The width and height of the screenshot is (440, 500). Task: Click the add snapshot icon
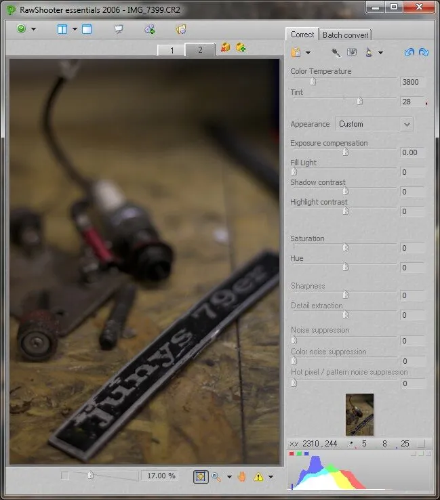point(241,48)
